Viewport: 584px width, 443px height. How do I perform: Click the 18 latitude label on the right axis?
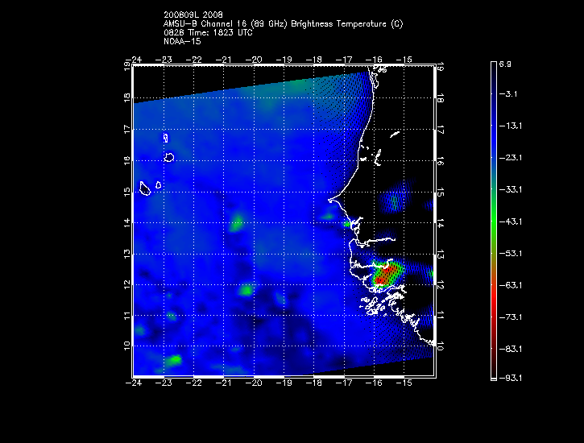[x=440, y=98]
